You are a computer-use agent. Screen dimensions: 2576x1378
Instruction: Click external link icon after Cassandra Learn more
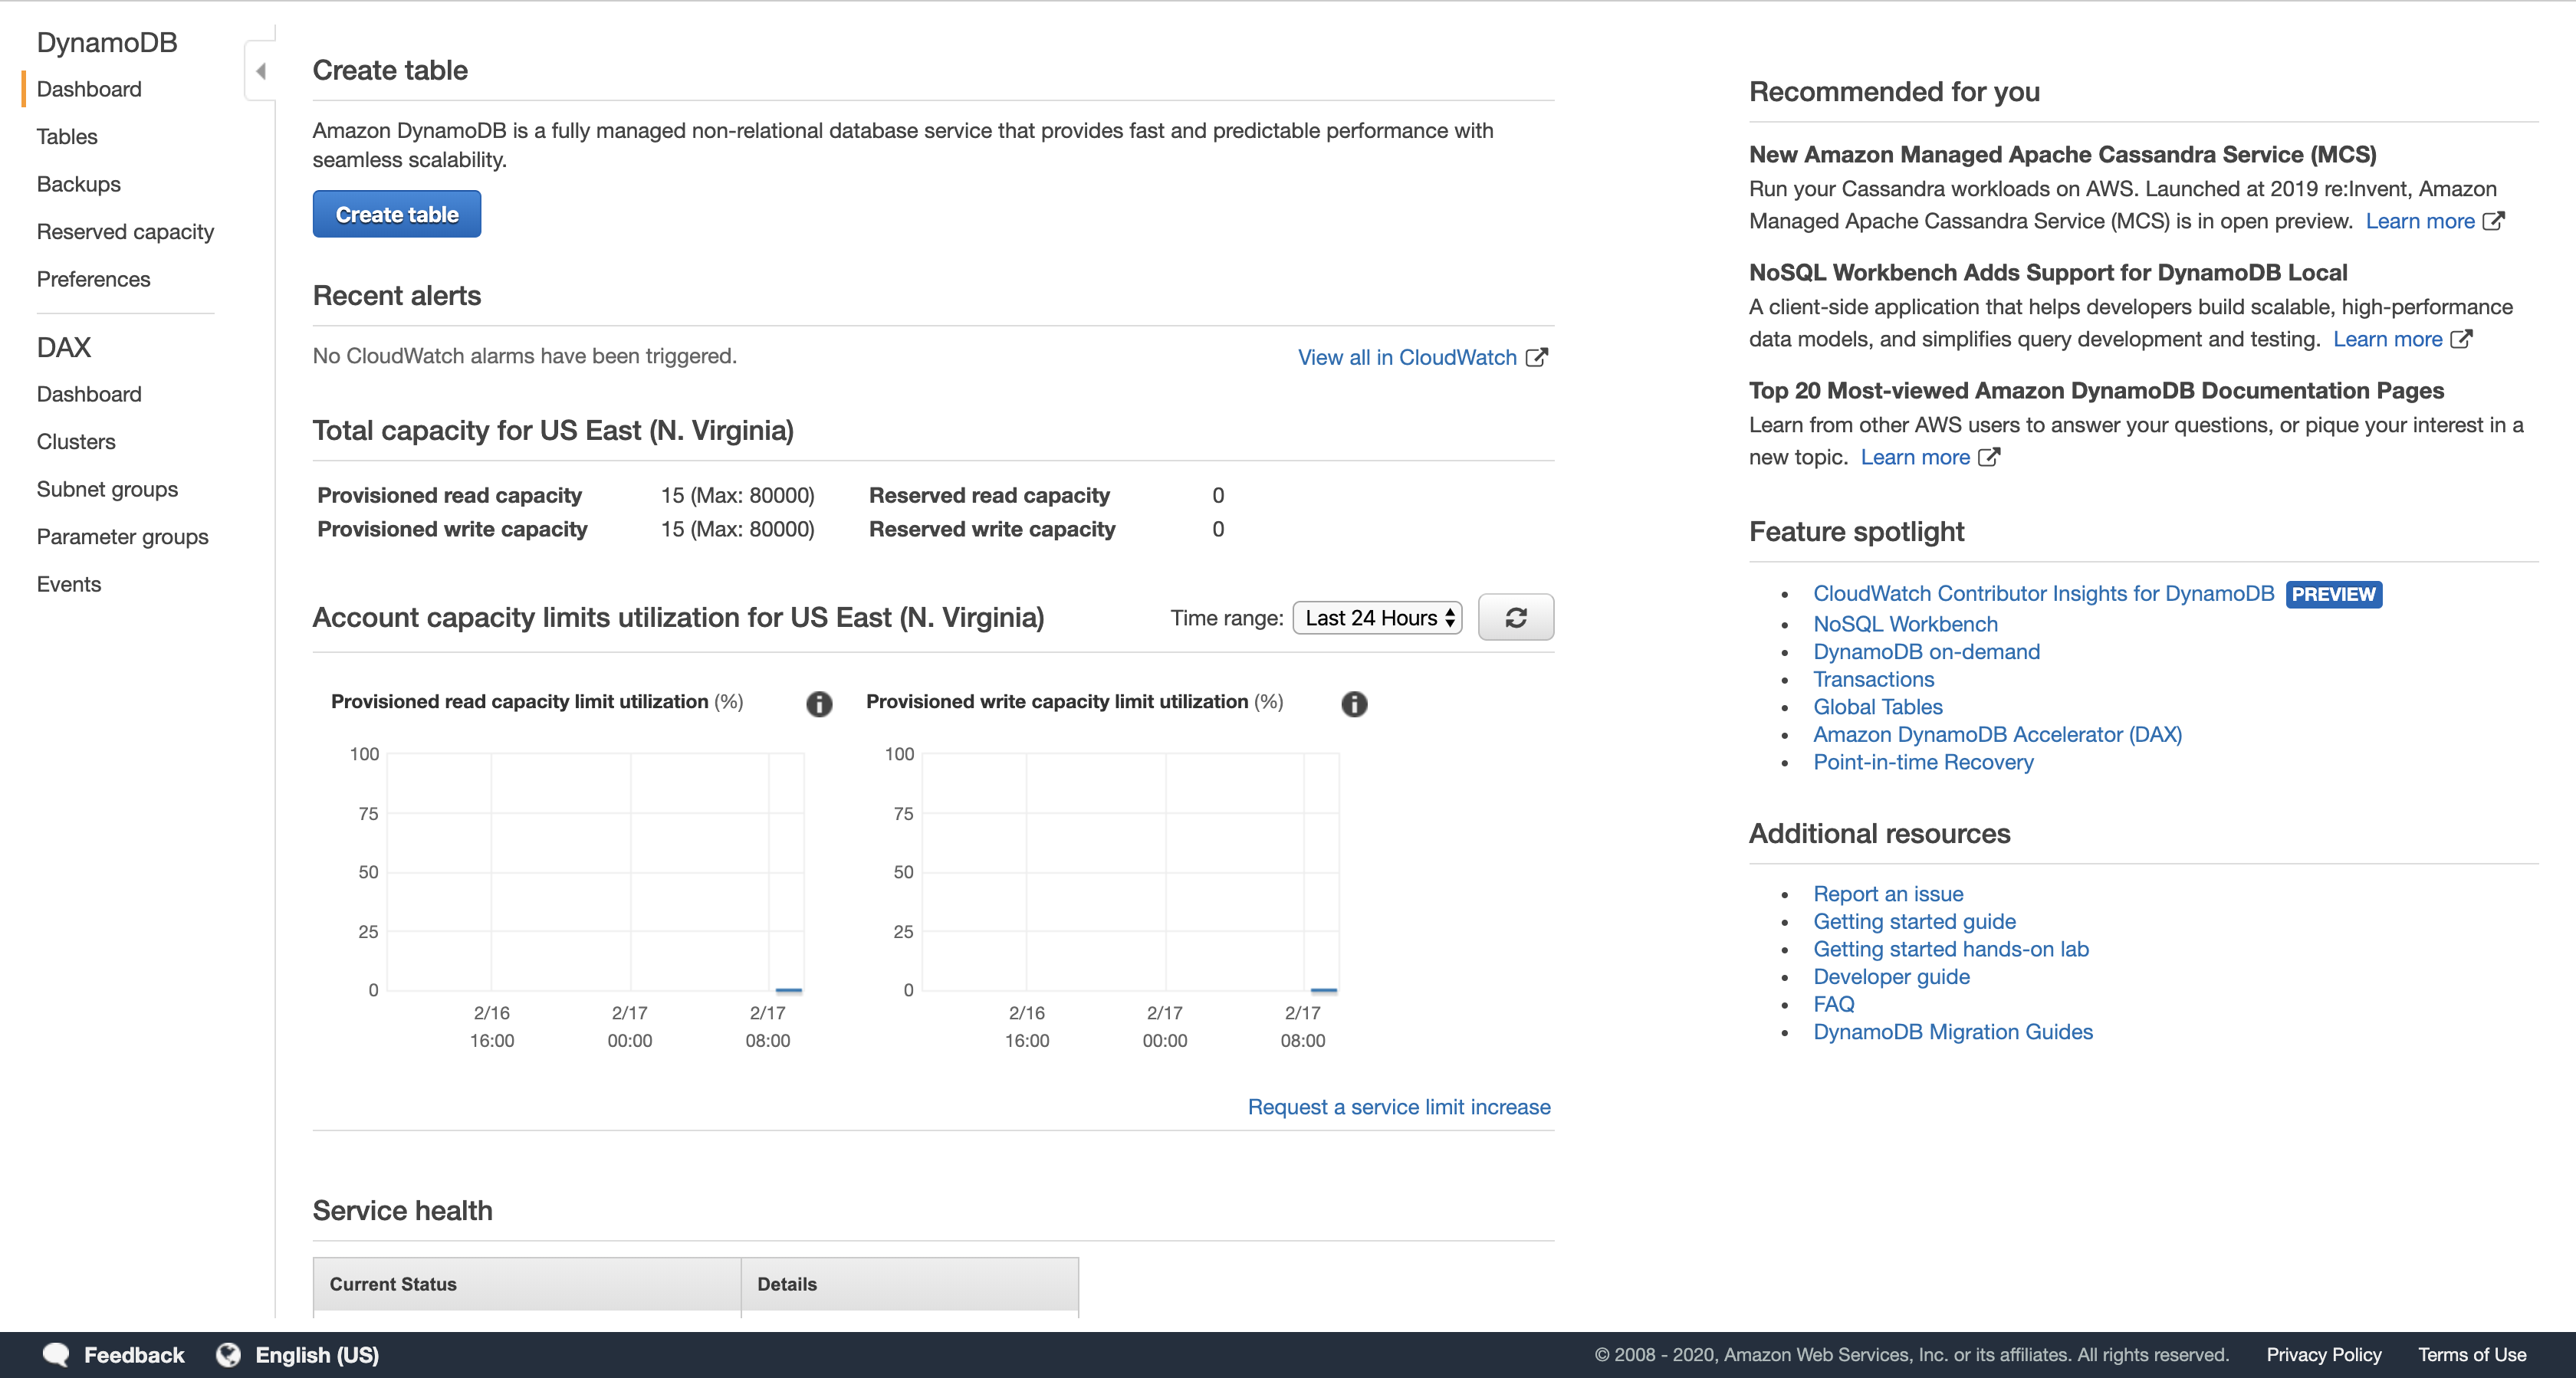click(x=2494, y=221)
